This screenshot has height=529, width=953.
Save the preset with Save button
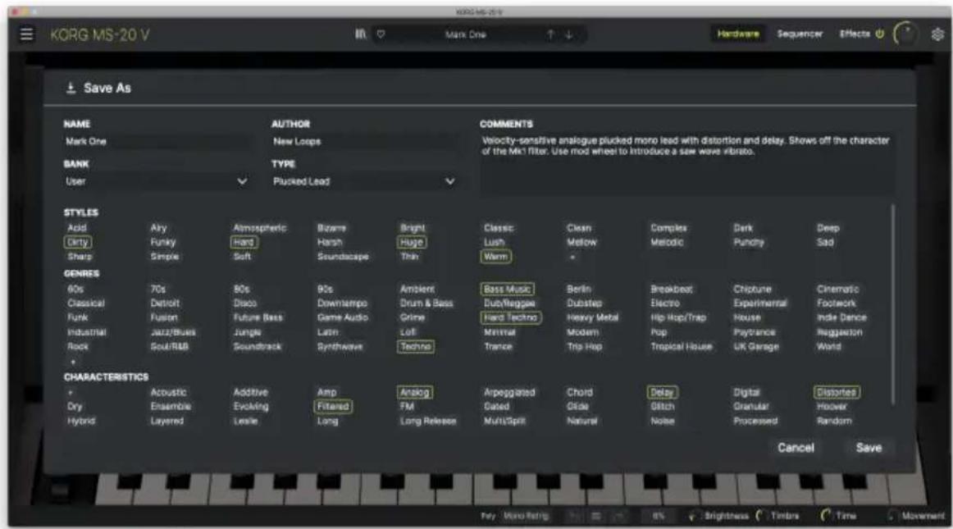(x=869, y=448)
